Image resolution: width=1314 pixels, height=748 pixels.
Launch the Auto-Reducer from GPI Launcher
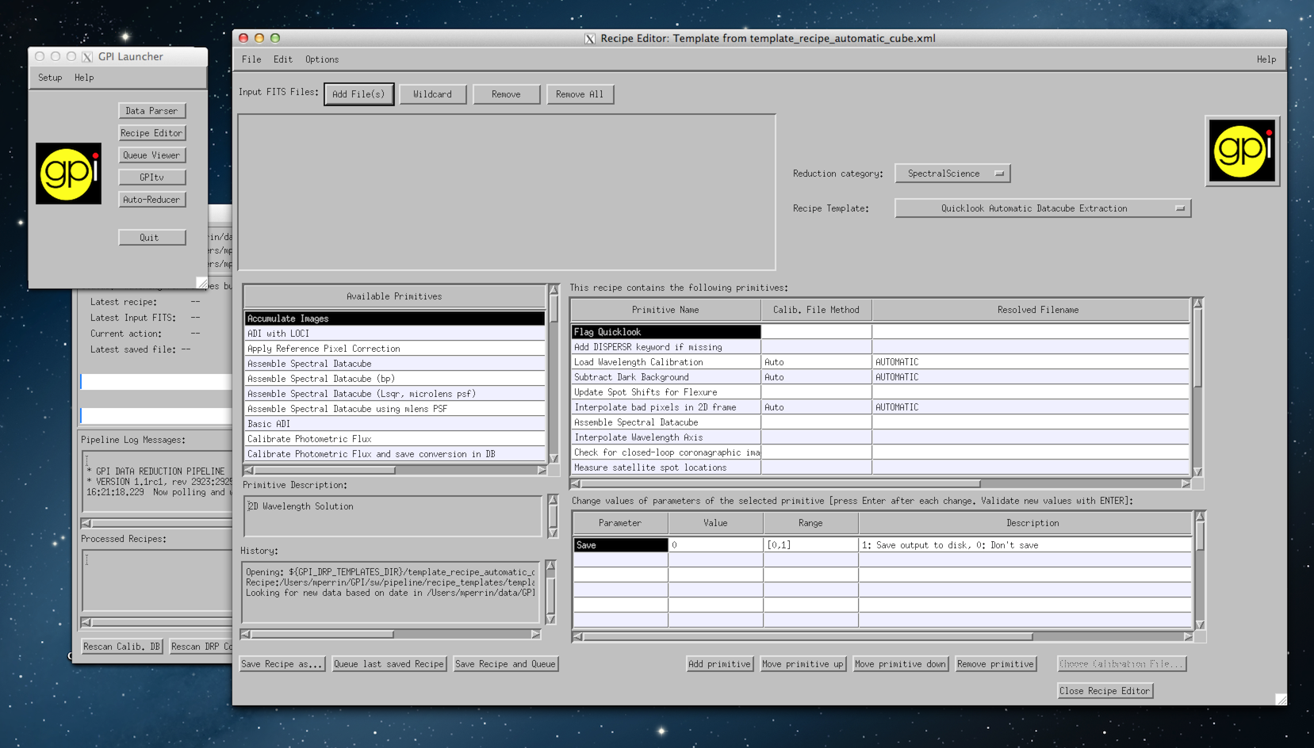(151, 200)
